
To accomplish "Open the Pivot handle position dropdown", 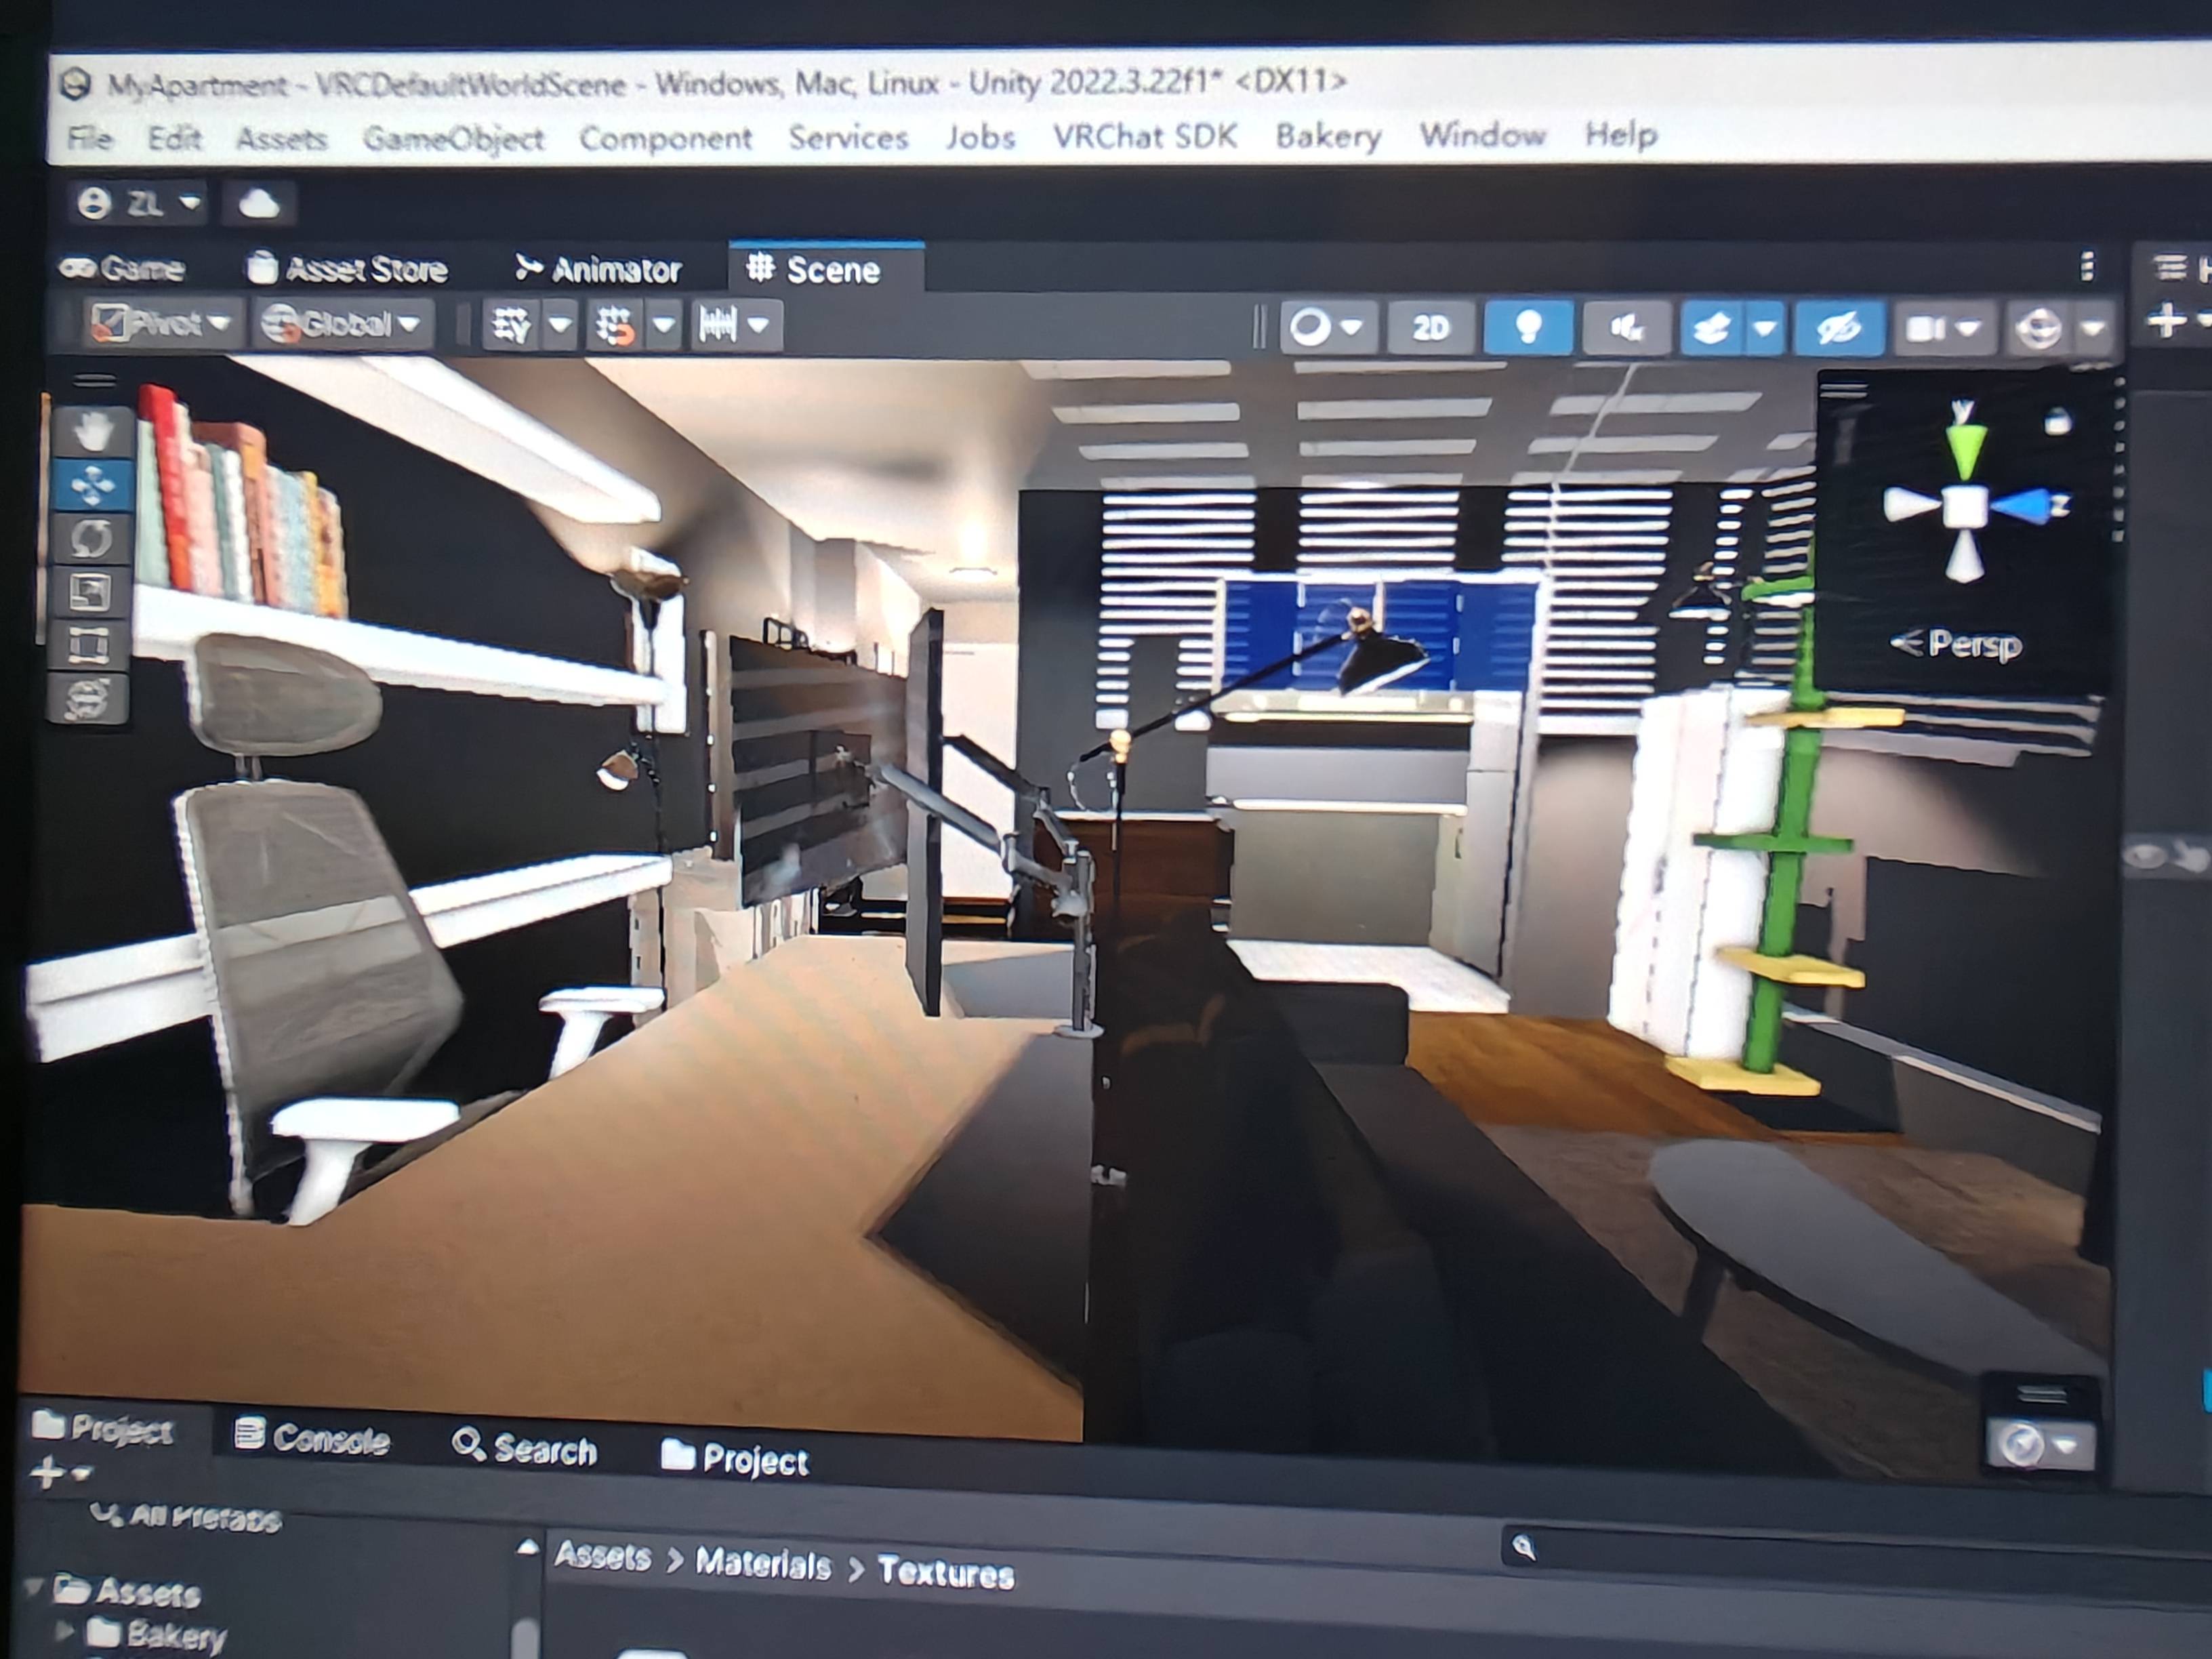I will [163, 324].
